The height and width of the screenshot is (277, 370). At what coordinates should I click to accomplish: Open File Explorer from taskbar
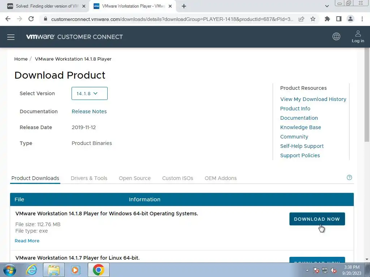[54, 270]
